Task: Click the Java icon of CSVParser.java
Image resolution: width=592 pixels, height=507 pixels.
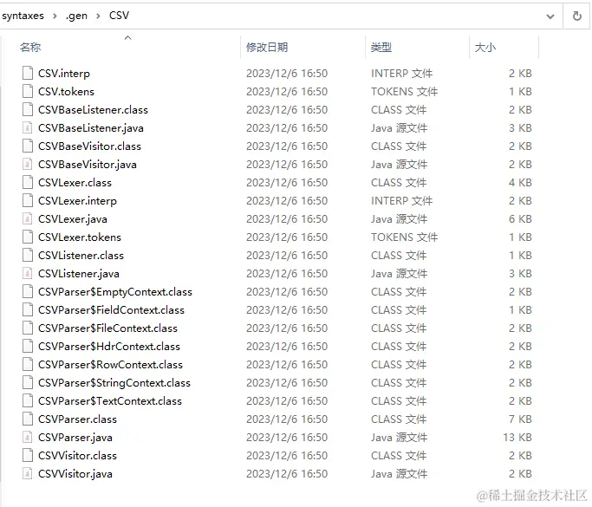Action: 28,437
